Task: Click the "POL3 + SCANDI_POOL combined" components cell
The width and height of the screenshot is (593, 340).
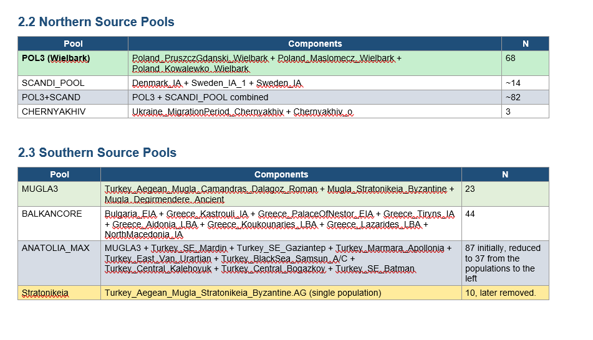Action: click(200, 97)
